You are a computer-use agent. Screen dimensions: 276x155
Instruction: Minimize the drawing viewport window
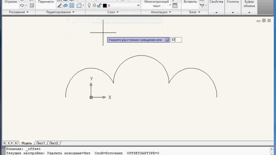(258, 21)
